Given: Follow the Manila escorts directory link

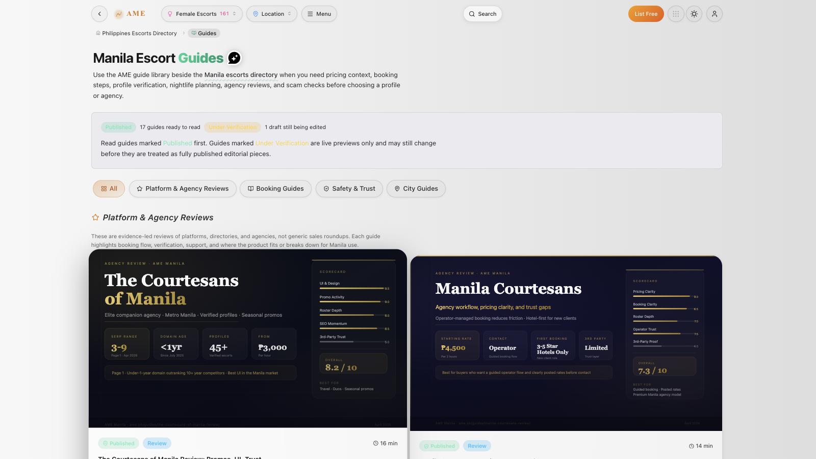Looking at the screenshot, I should [241, 75].
